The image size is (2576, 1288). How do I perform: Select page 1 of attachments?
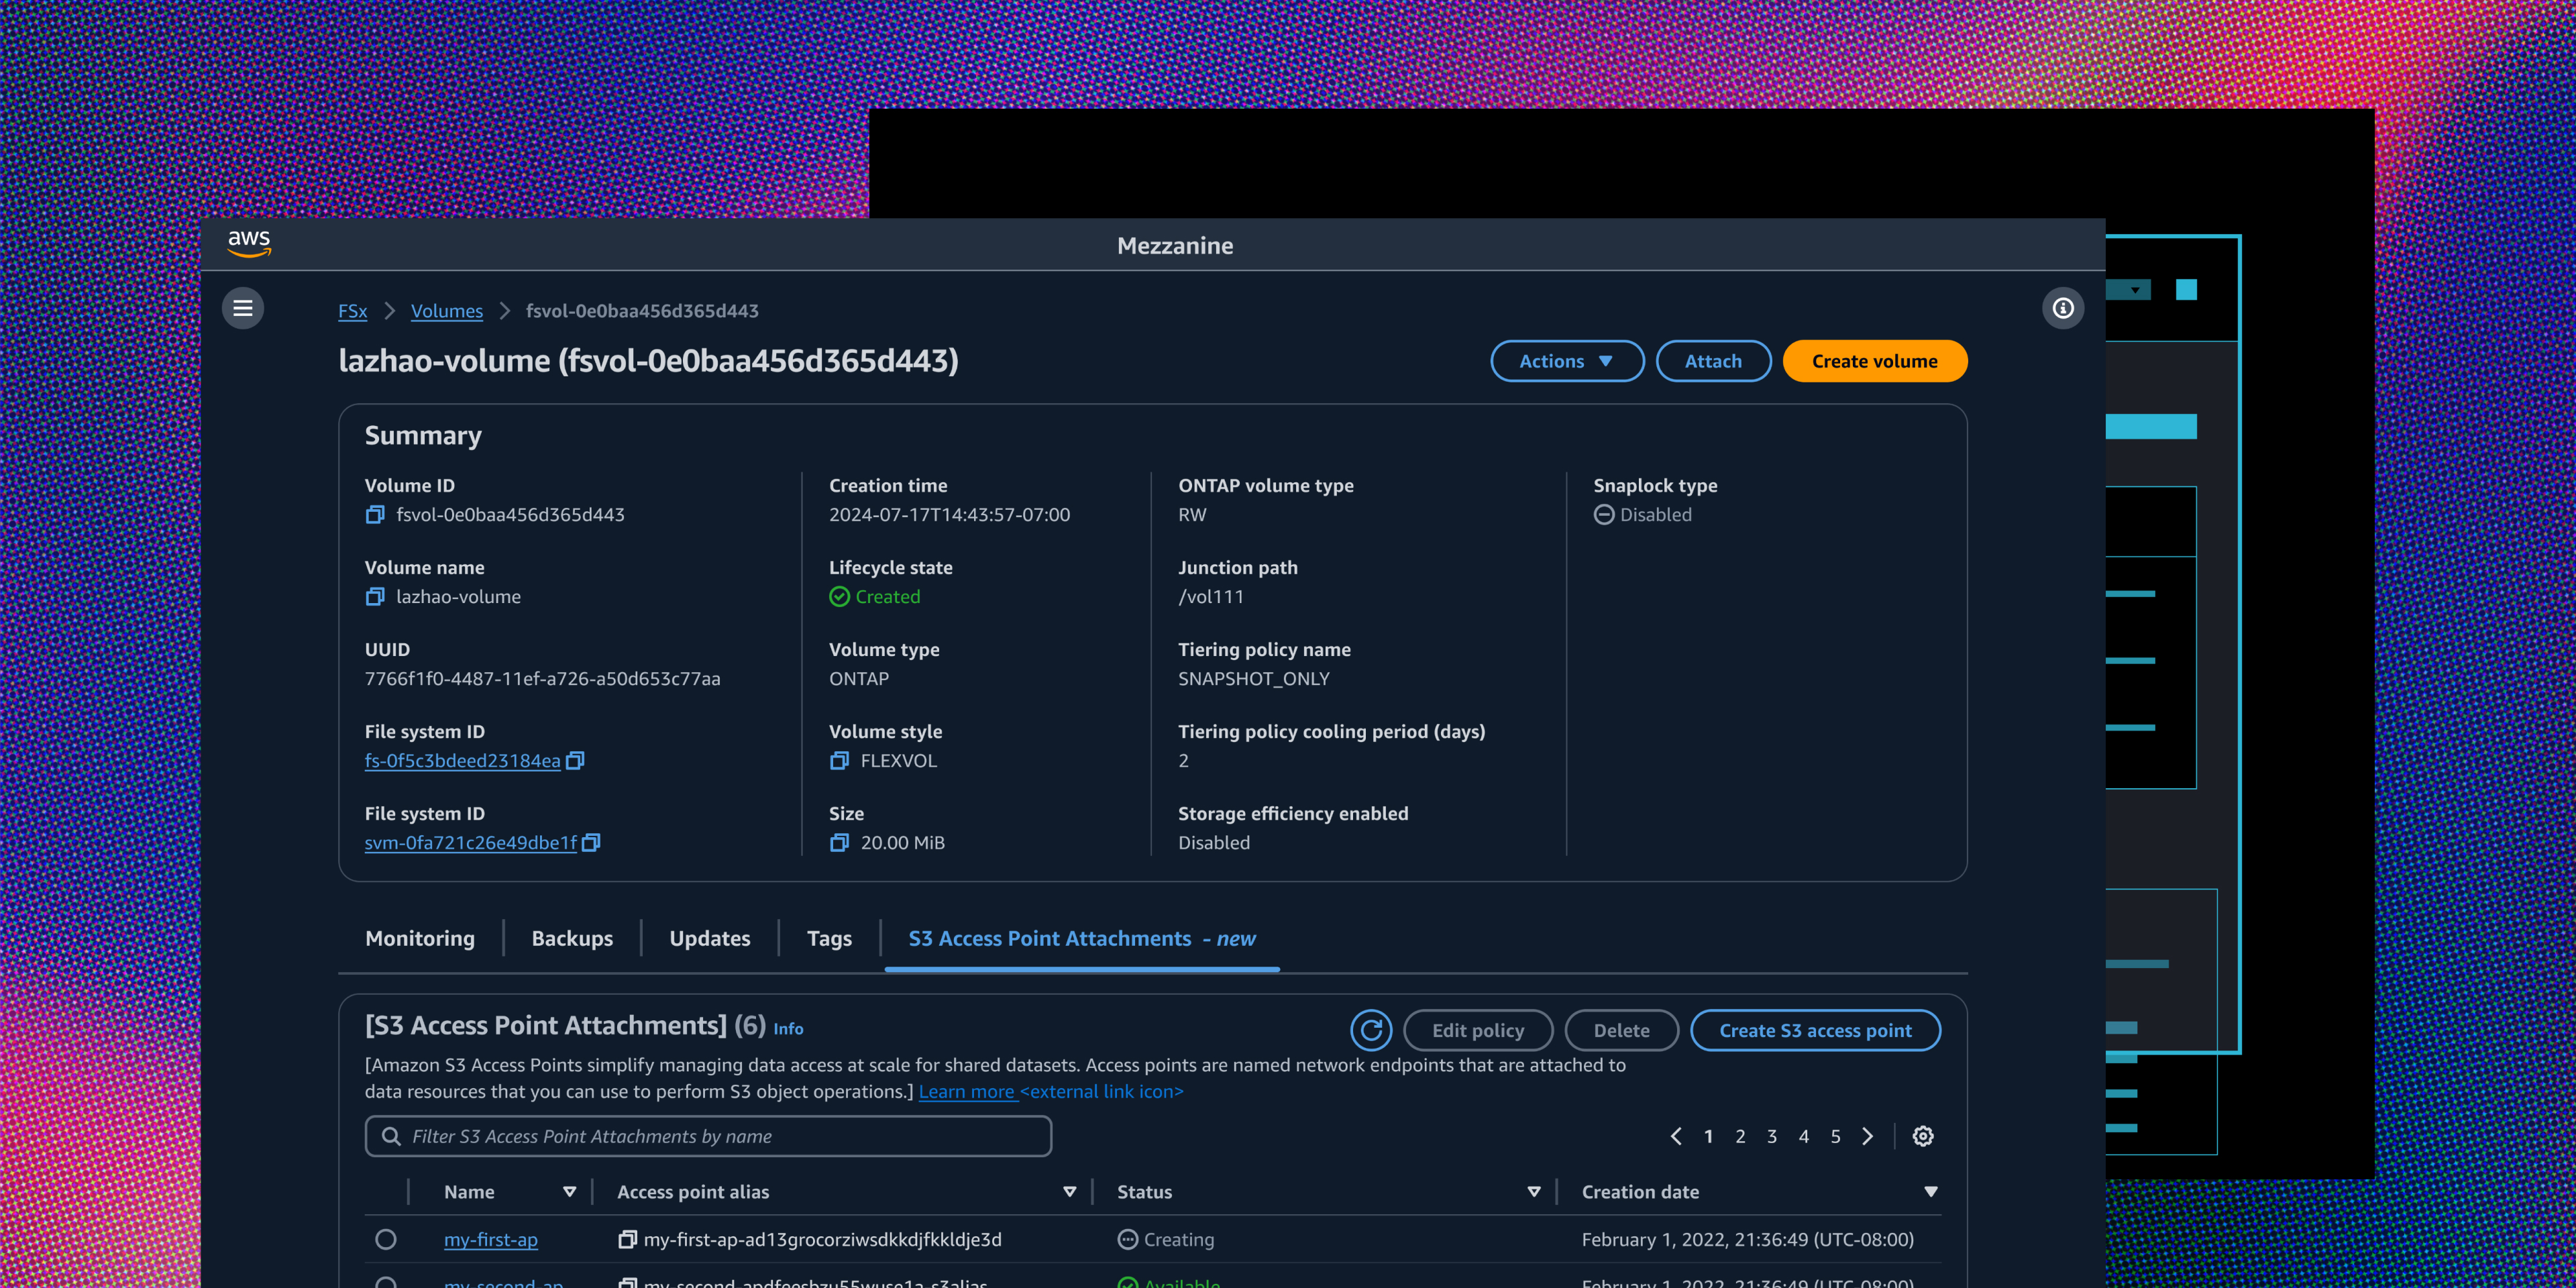1708,1136
